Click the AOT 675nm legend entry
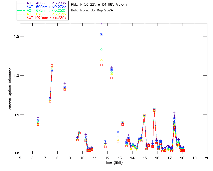 pyautogui.click(x=42, y=10)
